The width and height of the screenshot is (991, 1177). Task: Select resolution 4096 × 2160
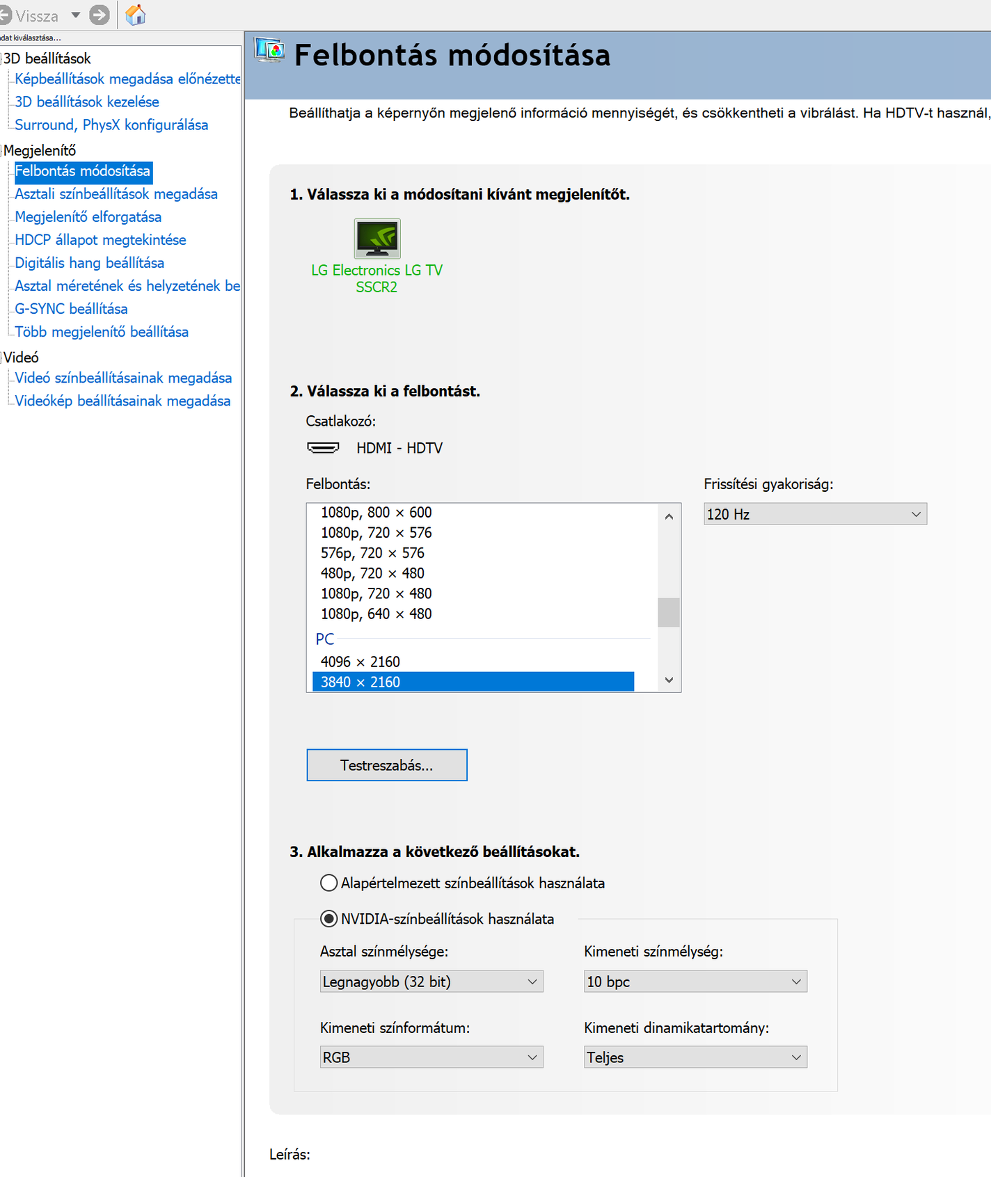[x=360, y=662]
